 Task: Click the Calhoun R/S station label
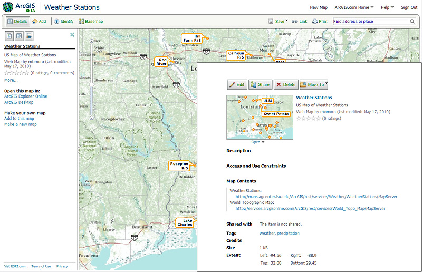coord(236,55)
